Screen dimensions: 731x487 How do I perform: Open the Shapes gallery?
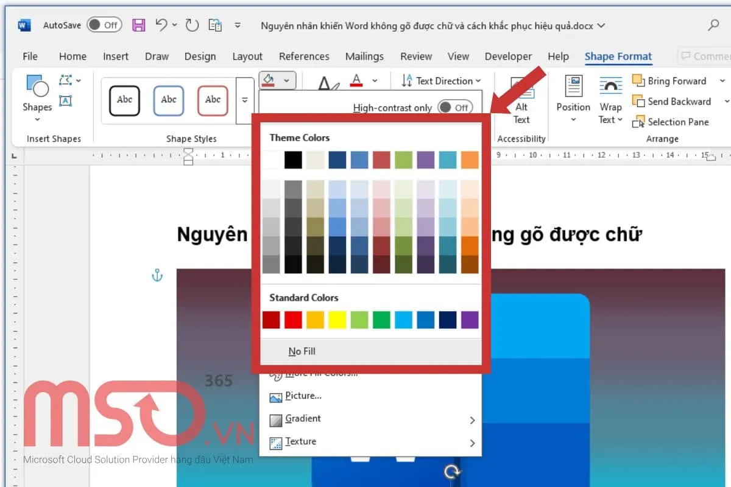tap(36, 96)
